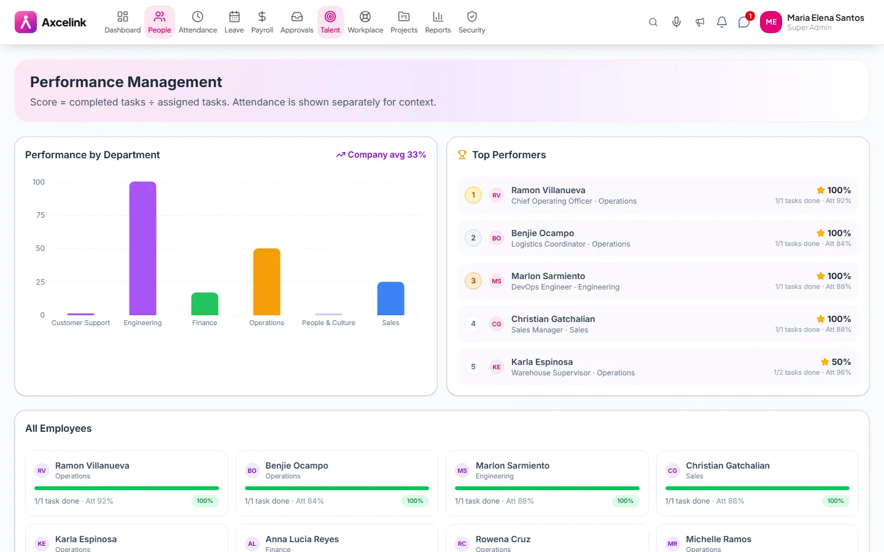This screenshot has height=552, width=884.
Task: Click the "People & Culture" chart axis label
Action: (x=328, y=323)
